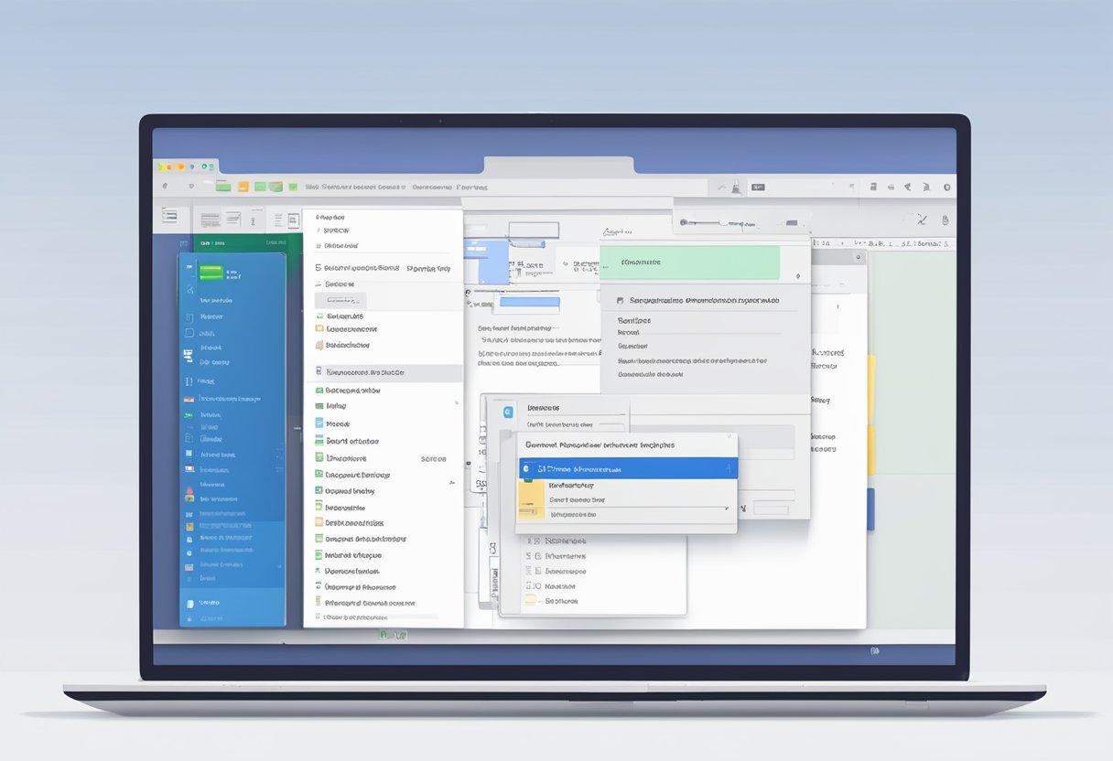Viewport: 1113px width, 761px height.
Task: Click the yellow square icon in top toolbar
Action: 243,187
